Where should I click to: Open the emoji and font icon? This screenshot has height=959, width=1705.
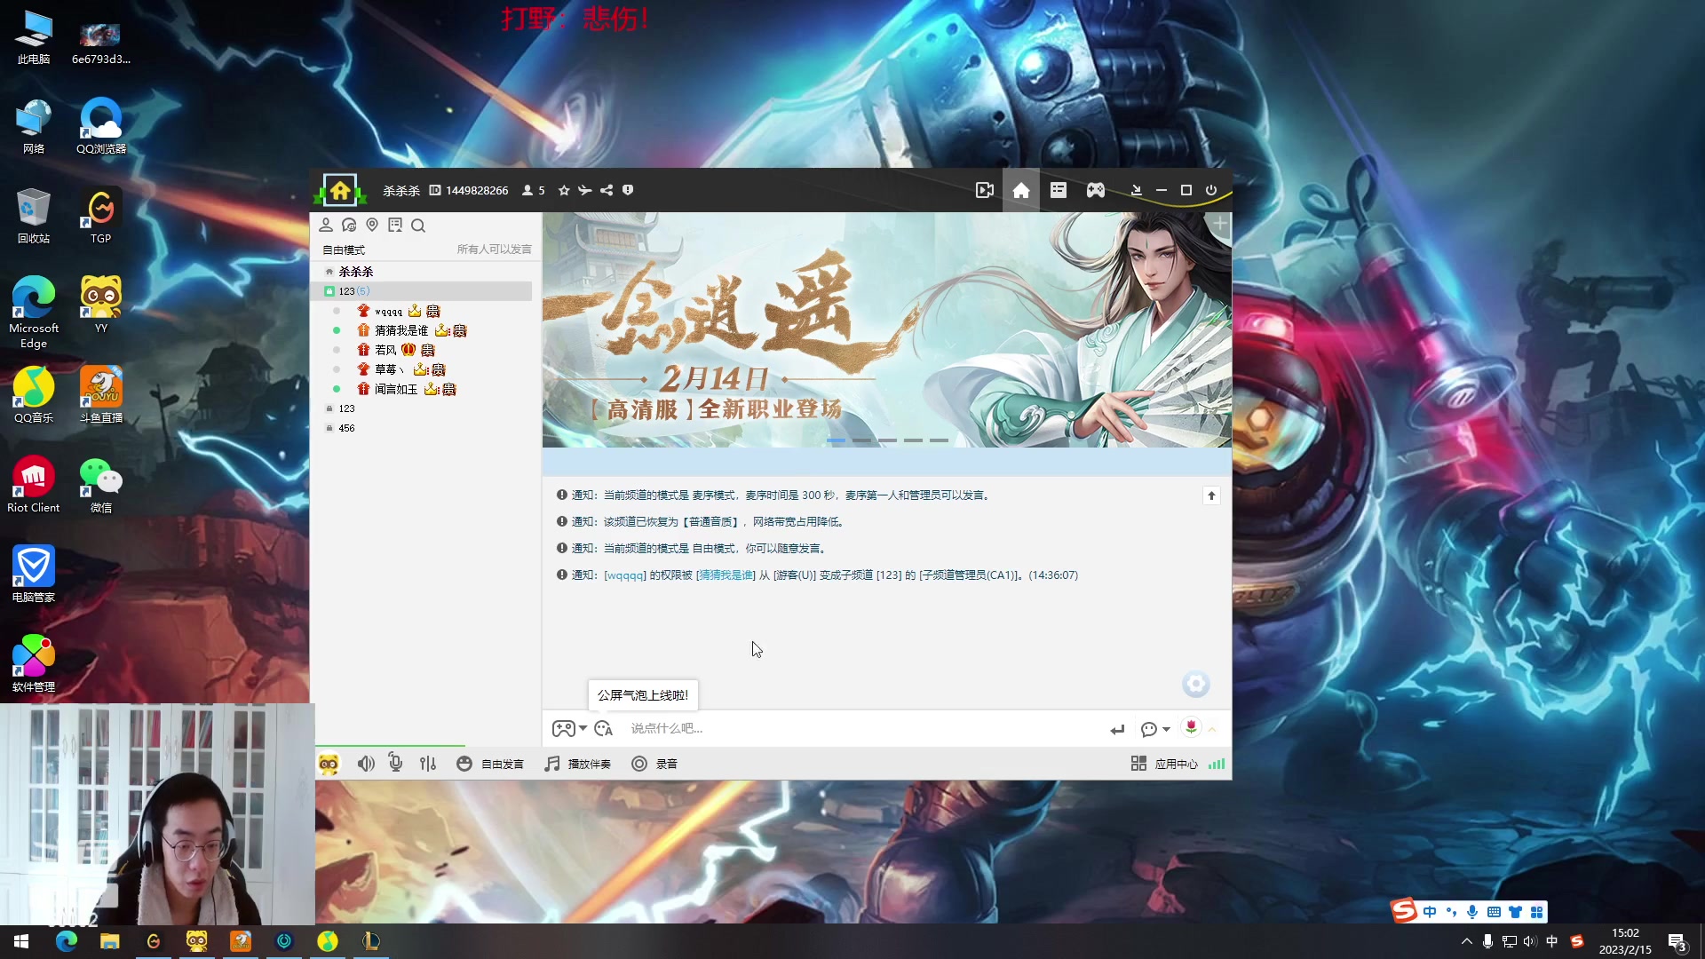click(604, 728)
